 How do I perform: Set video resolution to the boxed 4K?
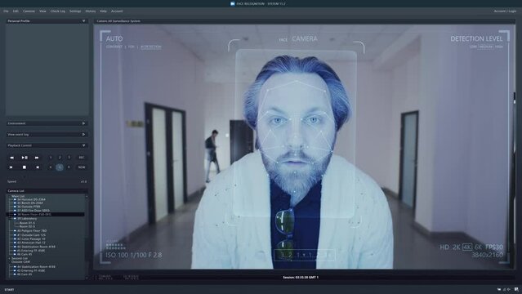[x=467, y=247]
